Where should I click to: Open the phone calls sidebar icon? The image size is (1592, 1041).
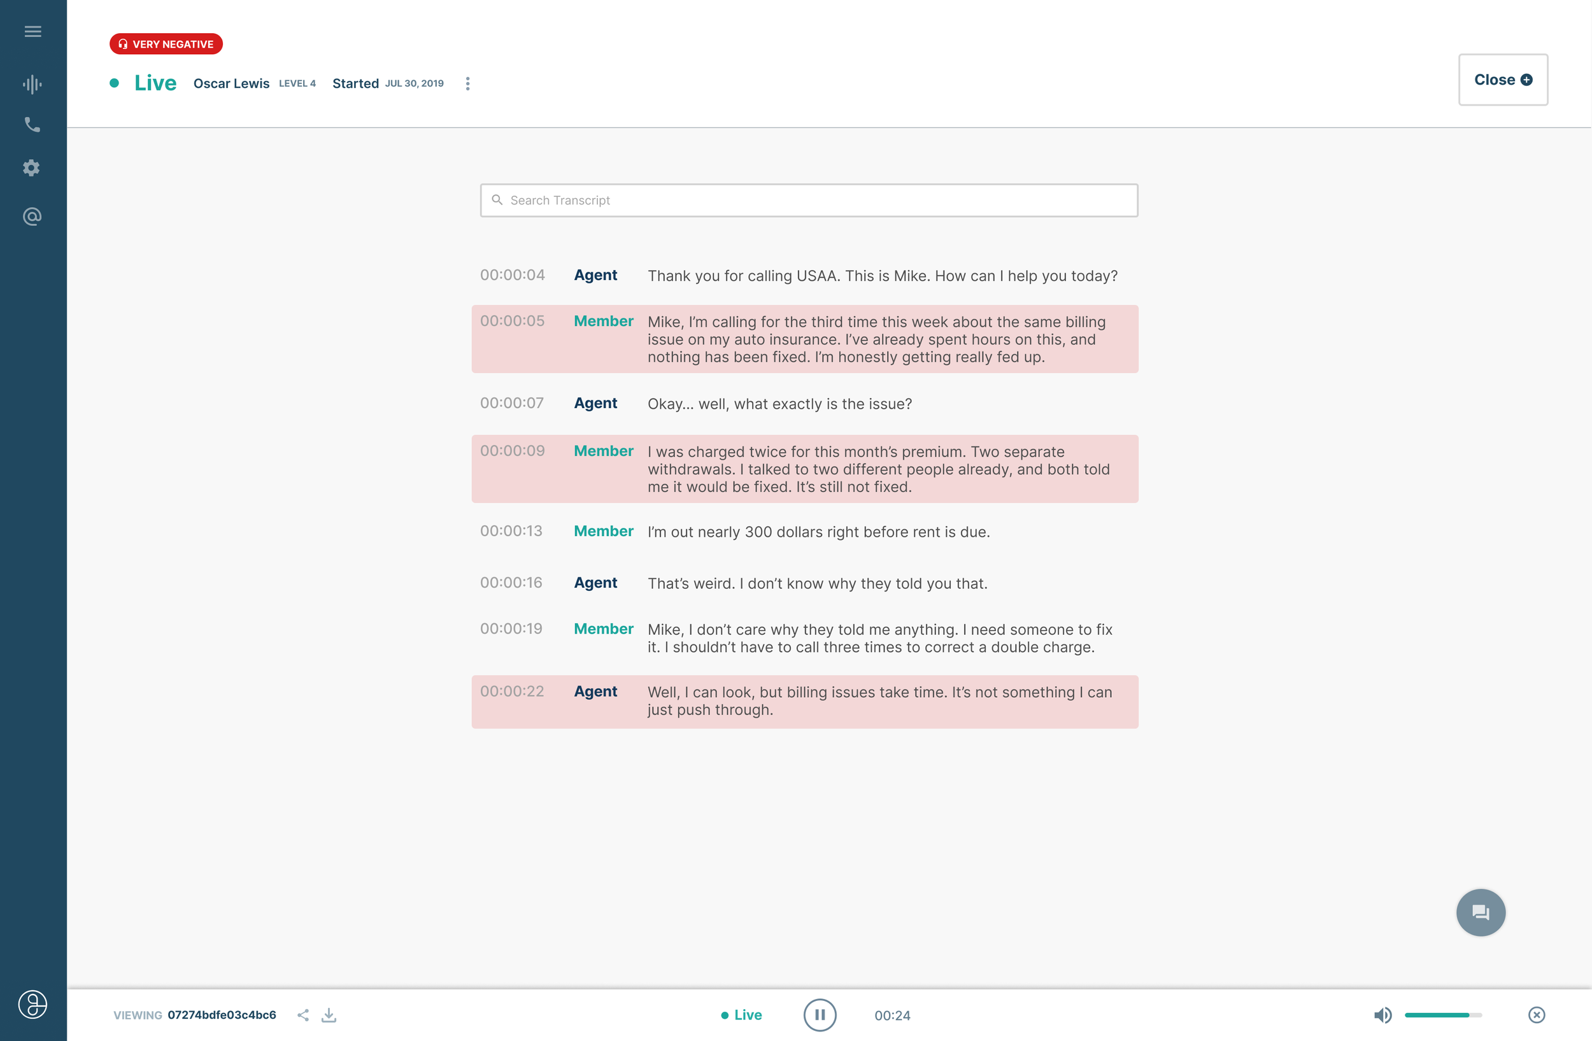pyautogui.click(x=32, y=125)
